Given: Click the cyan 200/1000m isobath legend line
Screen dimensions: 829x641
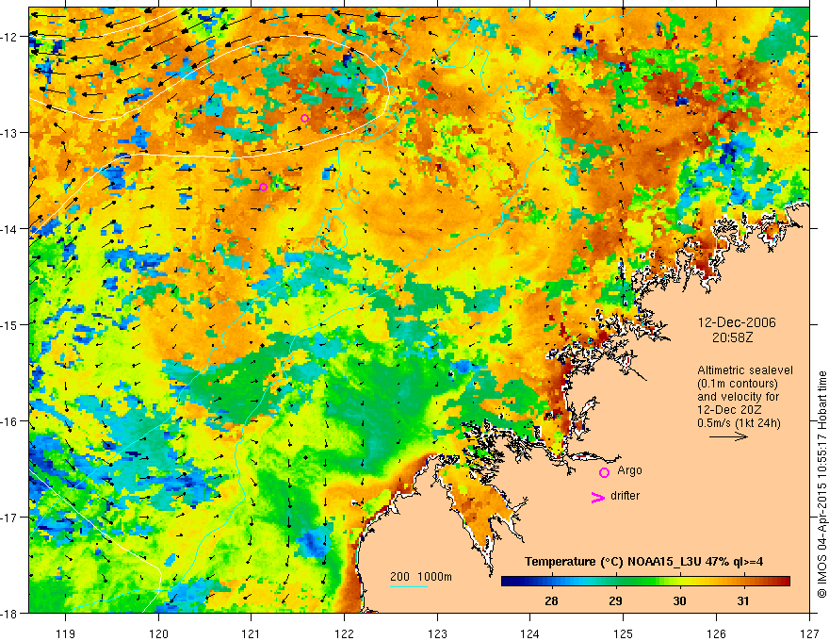Looking at the screenshot, I should click(409, 586).
